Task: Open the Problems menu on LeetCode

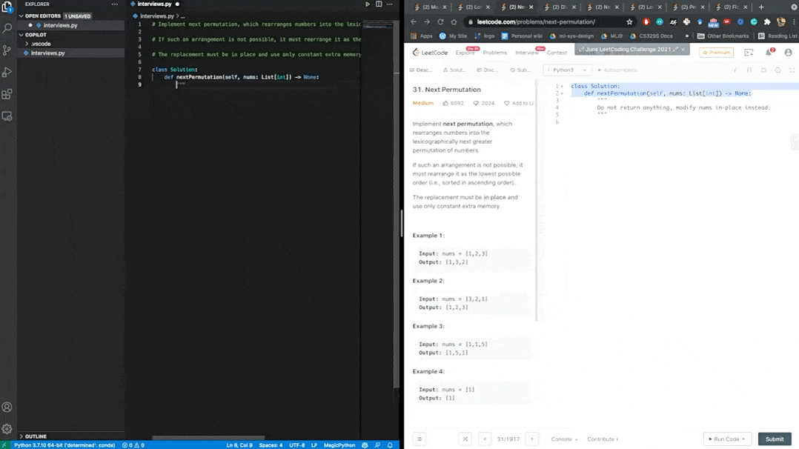Action: pos(494,53)
